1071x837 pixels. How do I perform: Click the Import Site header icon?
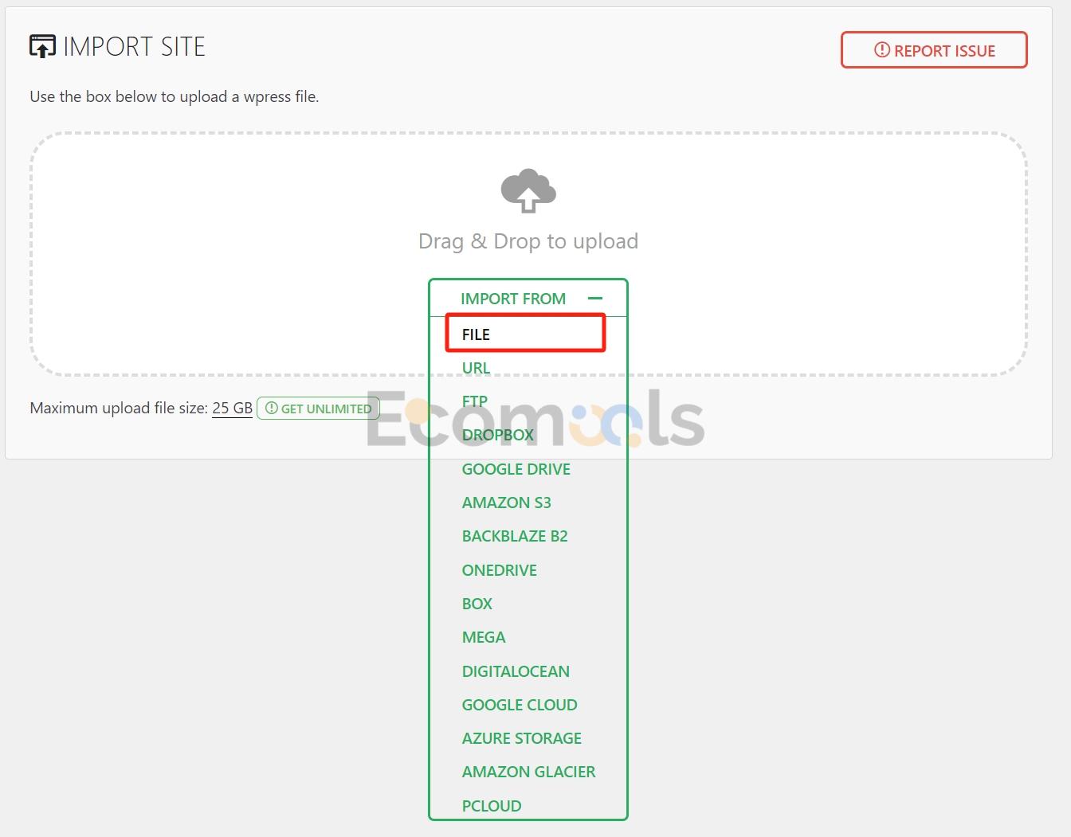[x=42, y=47]
